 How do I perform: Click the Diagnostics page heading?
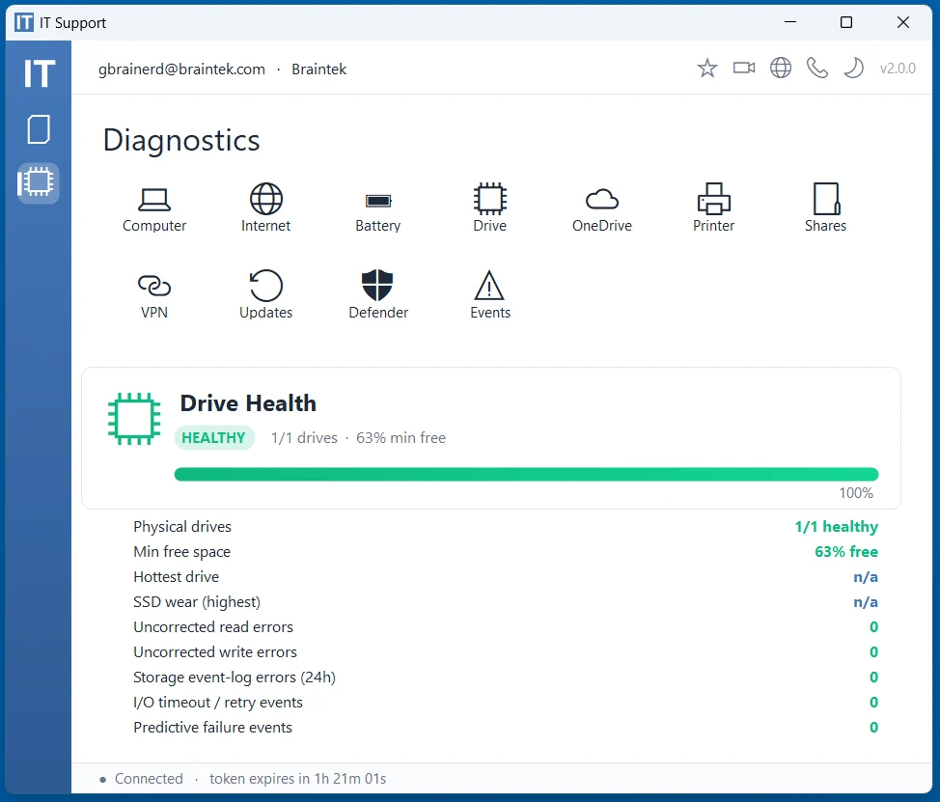(x=181, y=141)
